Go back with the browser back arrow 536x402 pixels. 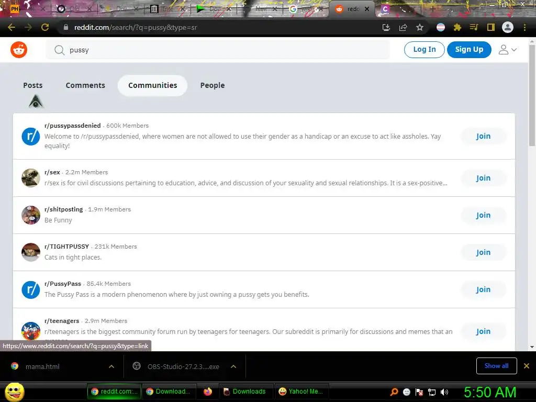tap(12, 27)
